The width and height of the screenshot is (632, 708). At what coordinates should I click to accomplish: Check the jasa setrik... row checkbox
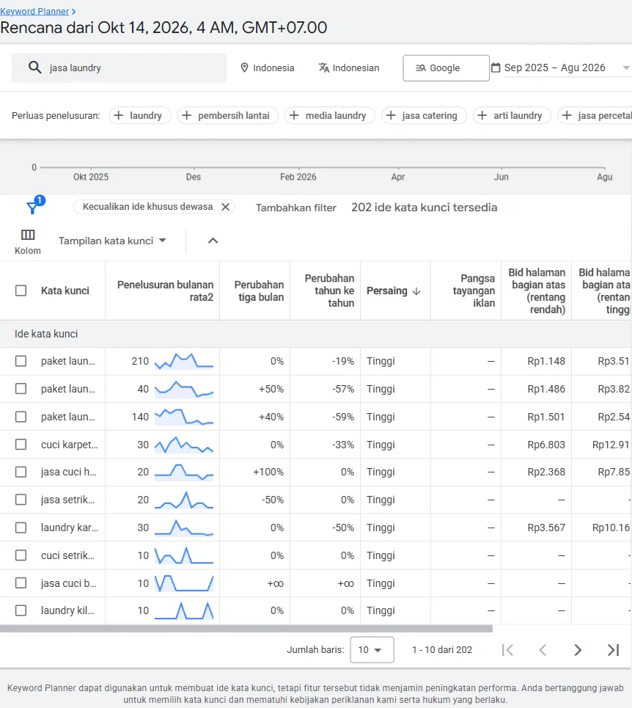click(21, 500)
